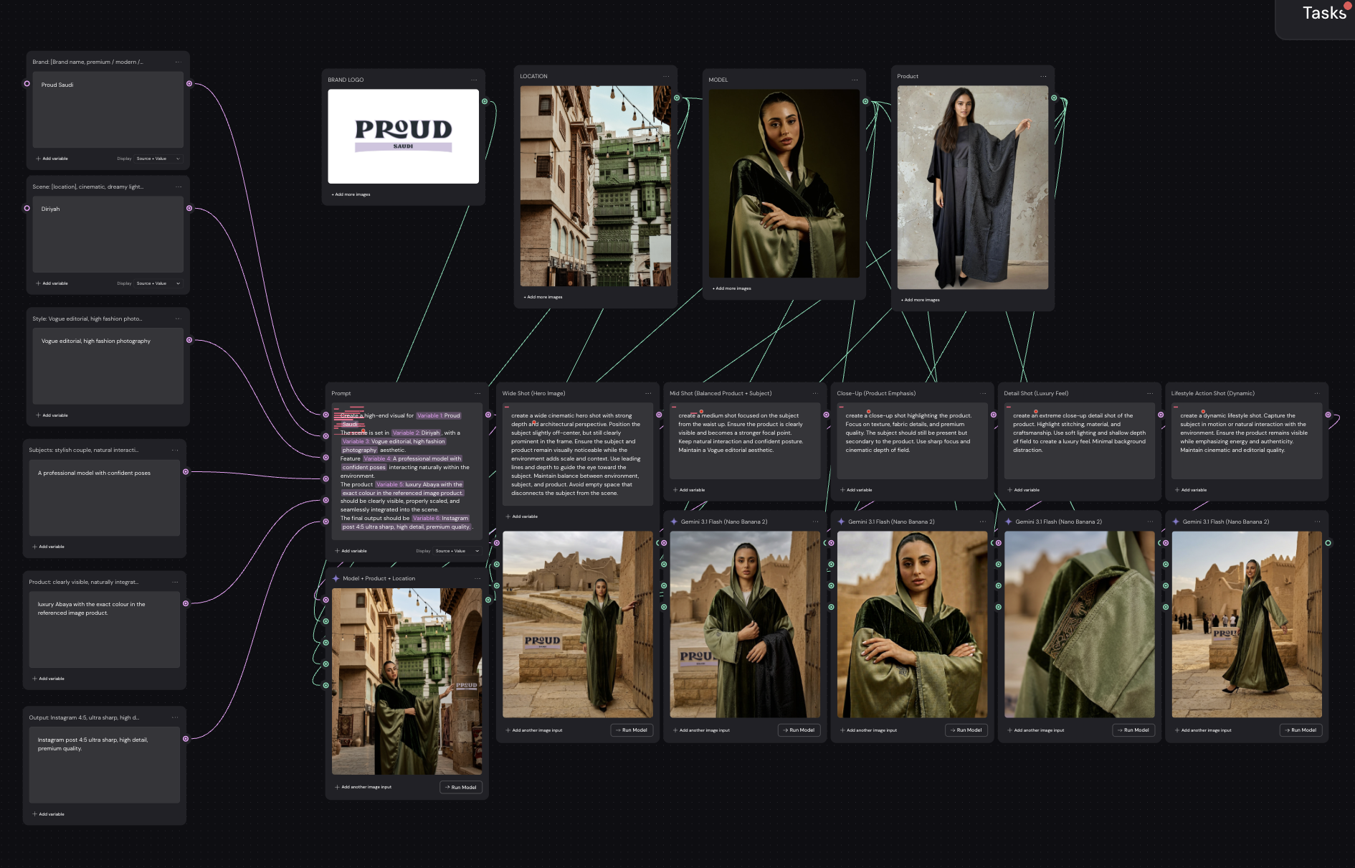Add another image input on Model + Product + Location
The image size is (1355, 868).
pyautogui.click(x=363, y=787)
